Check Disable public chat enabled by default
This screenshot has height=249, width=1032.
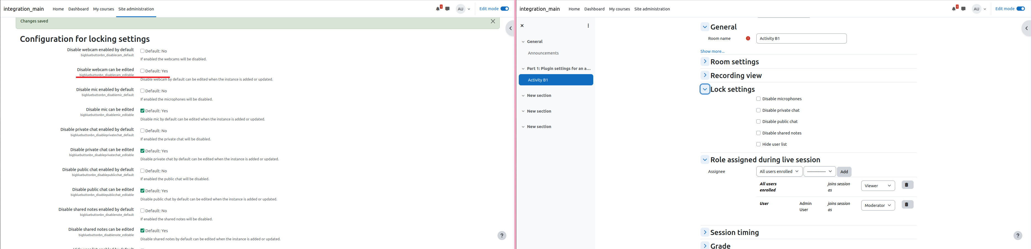click(142, 171)
